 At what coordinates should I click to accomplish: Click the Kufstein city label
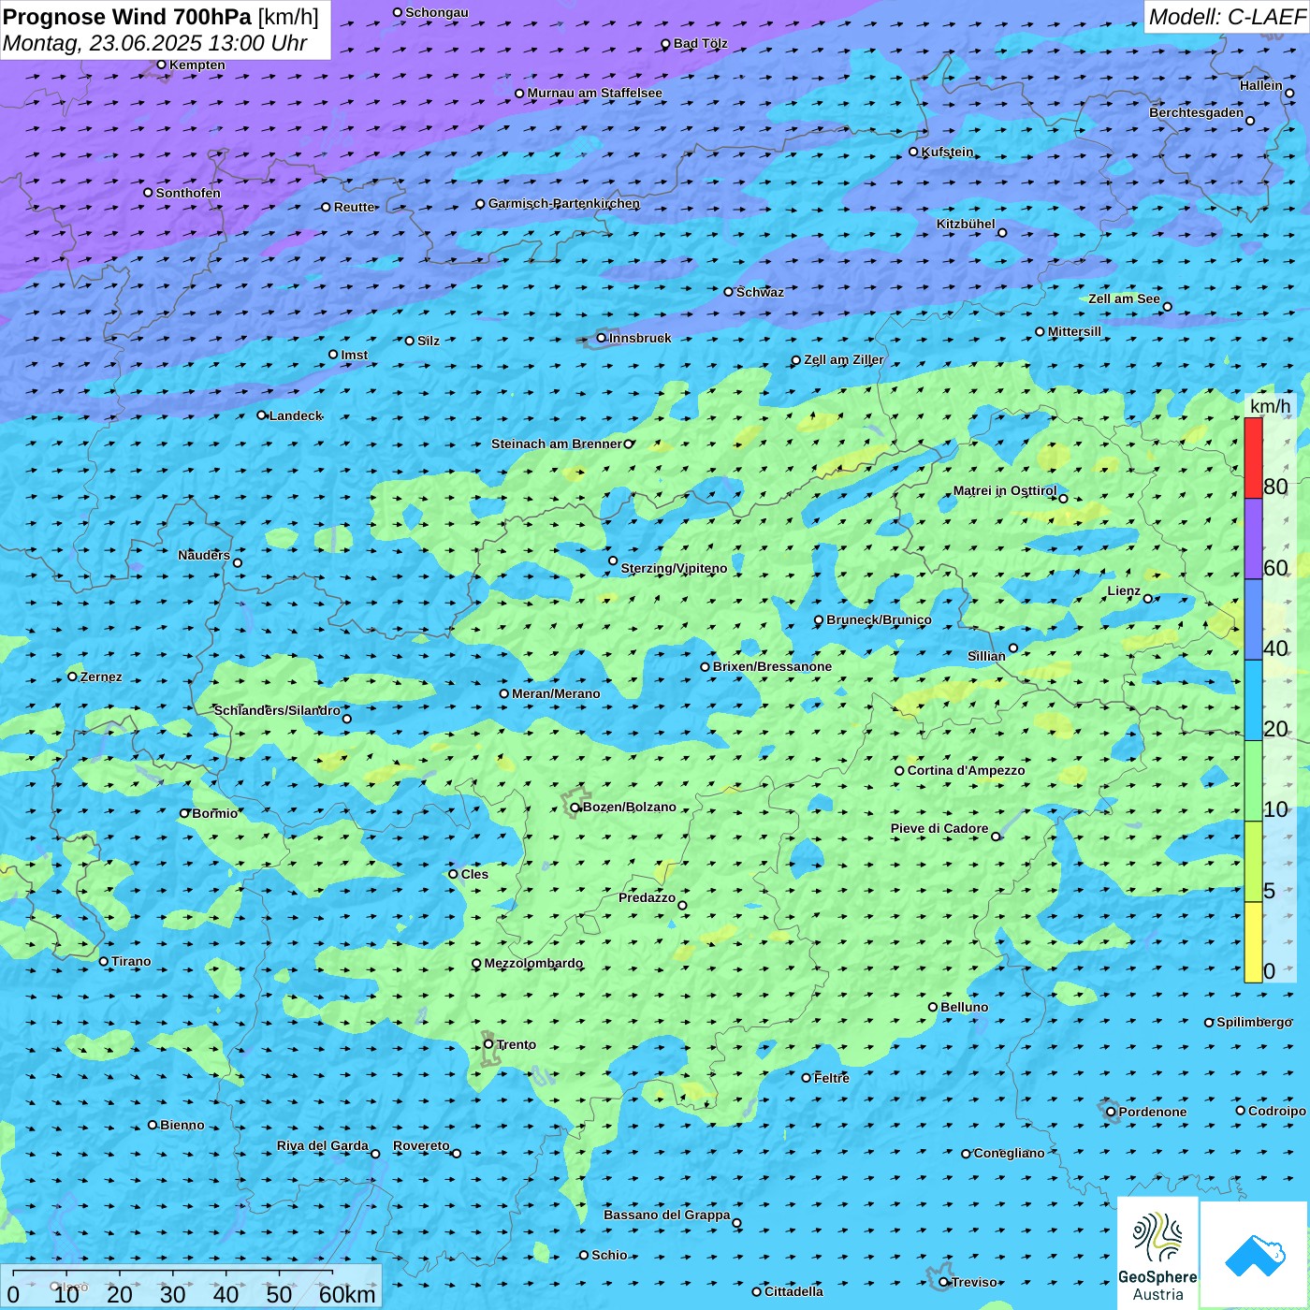coord(947,152)
